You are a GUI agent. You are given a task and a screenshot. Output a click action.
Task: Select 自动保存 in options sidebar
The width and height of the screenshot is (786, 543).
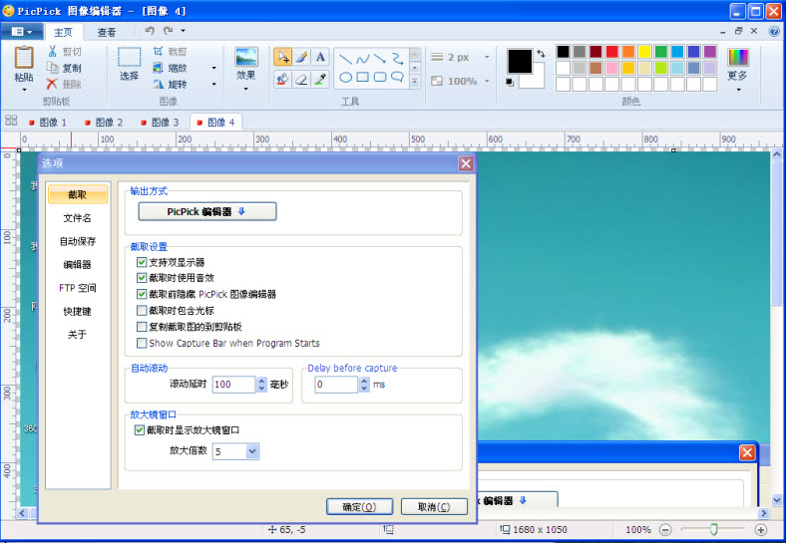click(x=78, y=241)
